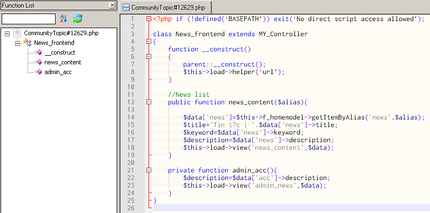This screenshot has width=430, height=213.
Task: Click the file icon beside CommunityTopic#12629.php in tree
Action: pos(17,33)
